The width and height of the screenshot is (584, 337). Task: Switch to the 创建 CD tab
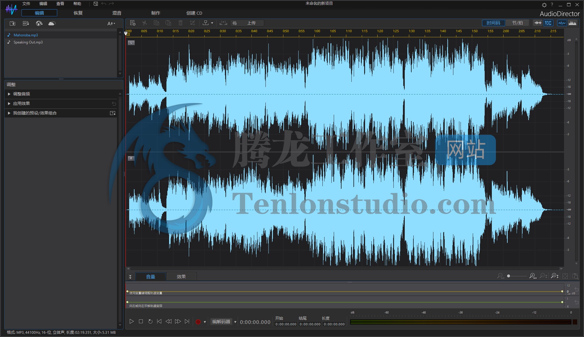click(194, 13)
